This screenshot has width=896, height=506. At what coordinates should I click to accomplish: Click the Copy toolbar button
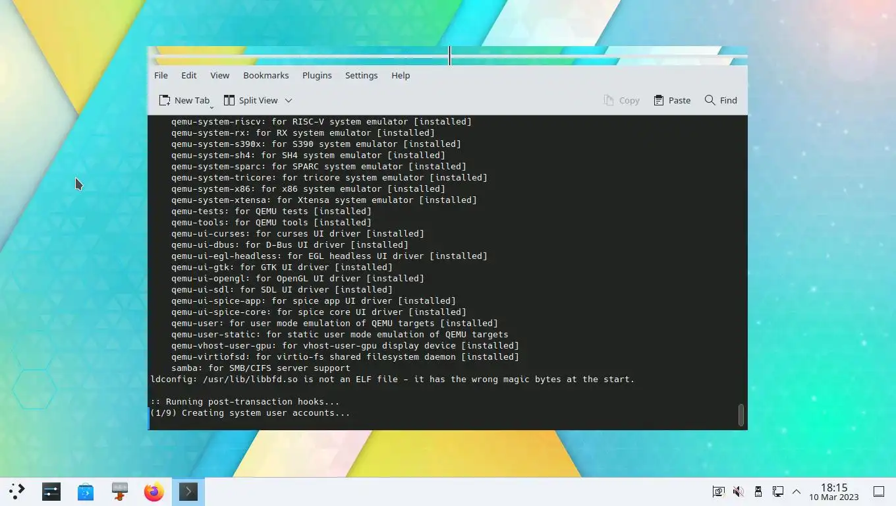click(621, 100)
